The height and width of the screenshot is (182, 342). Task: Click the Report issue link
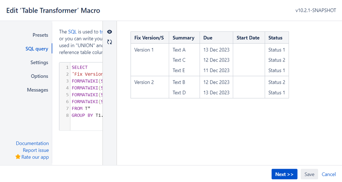click(36, 150)
